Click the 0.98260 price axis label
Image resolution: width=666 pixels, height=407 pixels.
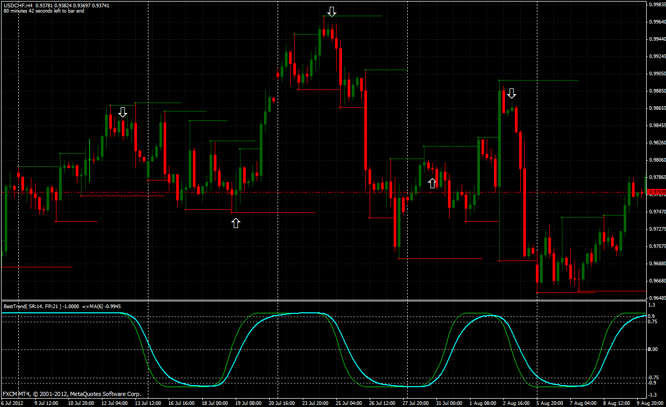(x=657, y=143)
